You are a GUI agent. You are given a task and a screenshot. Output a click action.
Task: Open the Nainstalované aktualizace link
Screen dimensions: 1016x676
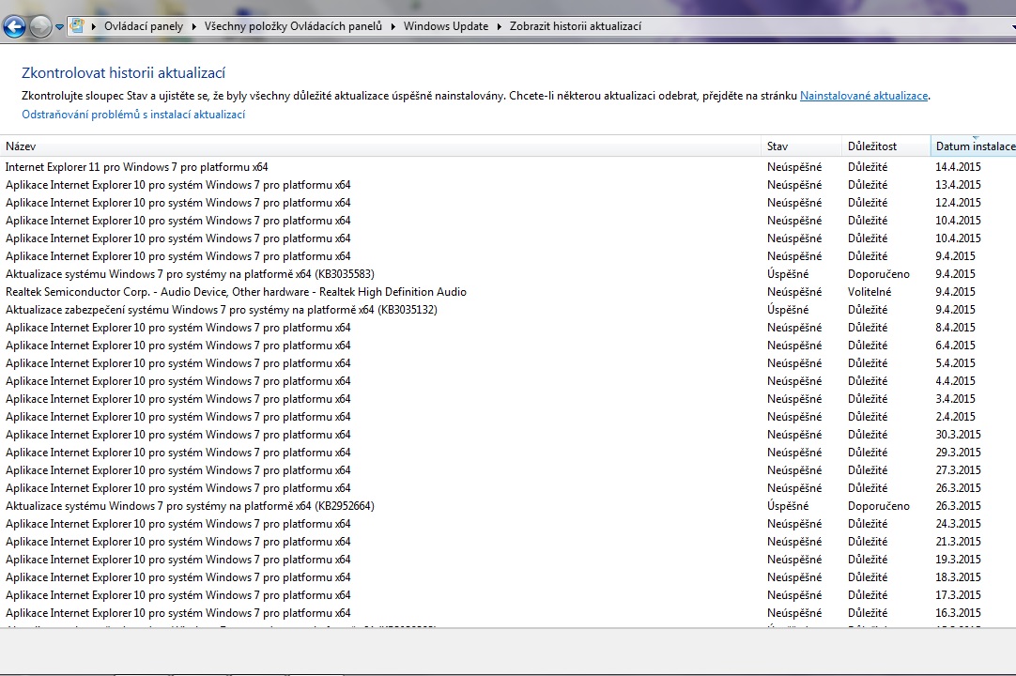(x=864, y=96)
